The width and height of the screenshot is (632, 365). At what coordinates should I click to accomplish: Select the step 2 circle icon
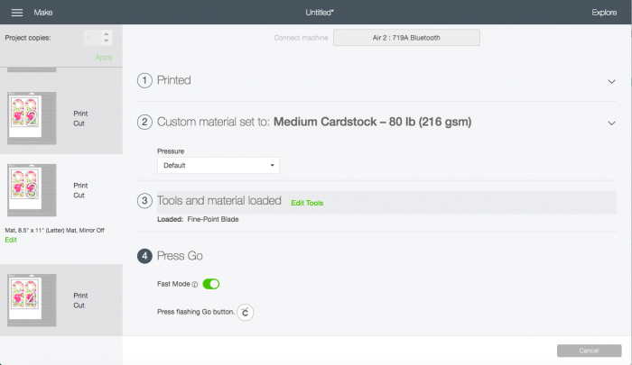tap(144, 122)
